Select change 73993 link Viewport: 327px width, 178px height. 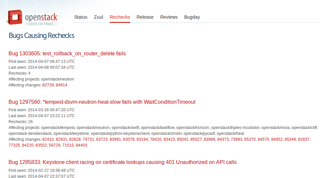click(236, 139)
